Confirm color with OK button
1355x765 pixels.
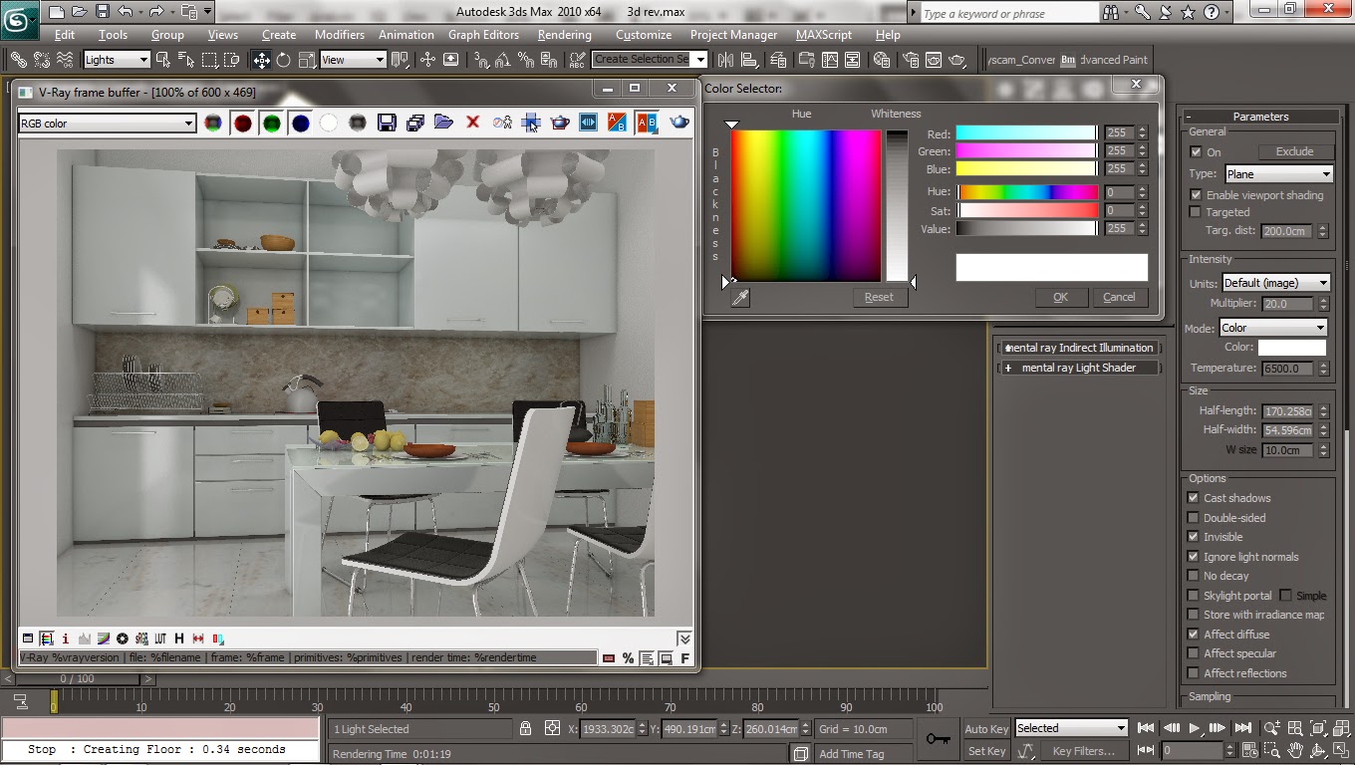[x=1060, y=297]
